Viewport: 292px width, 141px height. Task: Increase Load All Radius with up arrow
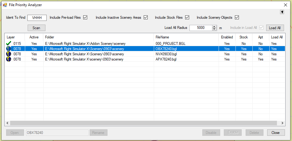[x=215, y=26]
